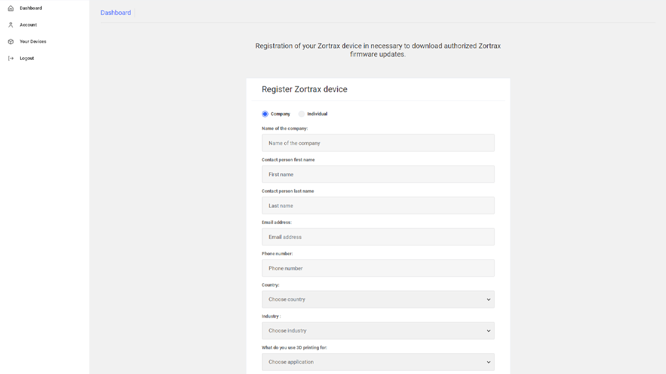Open the Choose country dropdown
Image resolution: width=666 pixels, height=374 pixels.
click(377, 299)
